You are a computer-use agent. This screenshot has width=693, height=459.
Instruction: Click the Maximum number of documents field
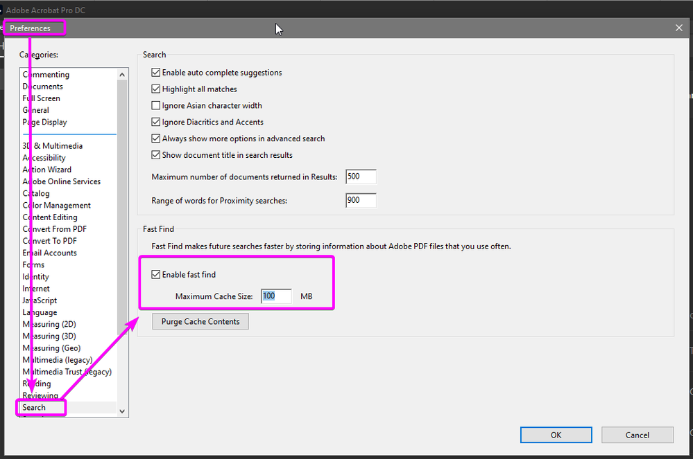pyautogui.click(x=361, y=177)
